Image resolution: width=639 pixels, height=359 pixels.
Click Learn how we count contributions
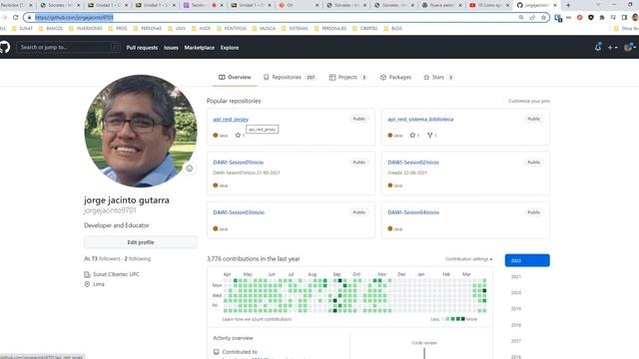point(257,319)
